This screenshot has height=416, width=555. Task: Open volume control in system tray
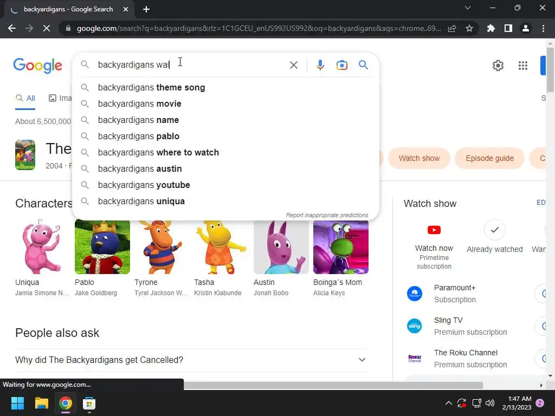tap(490, 403)
